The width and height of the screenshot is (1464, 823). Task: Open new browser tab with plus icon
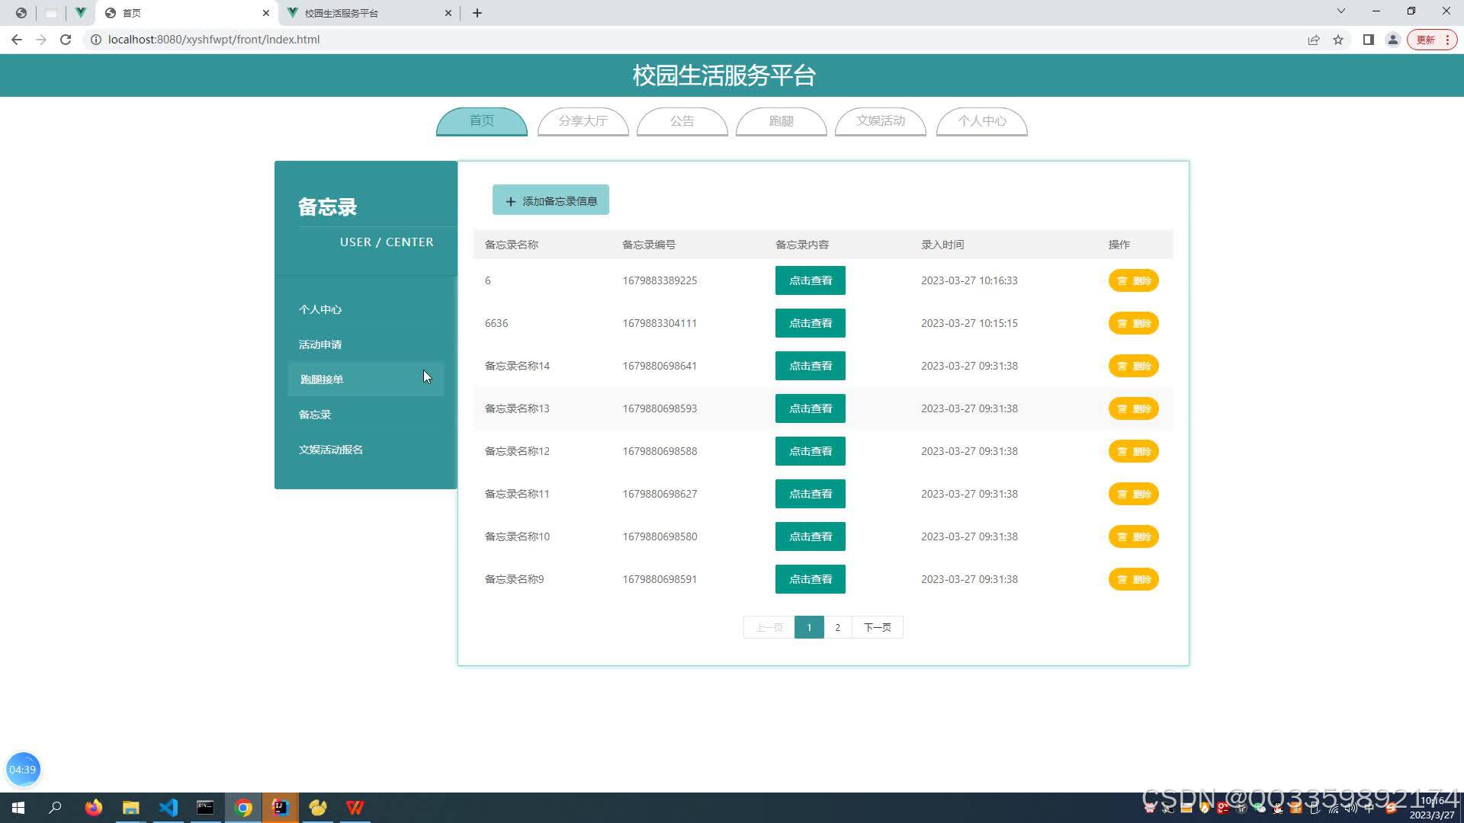pyautogui.click(x=477, y=13)
